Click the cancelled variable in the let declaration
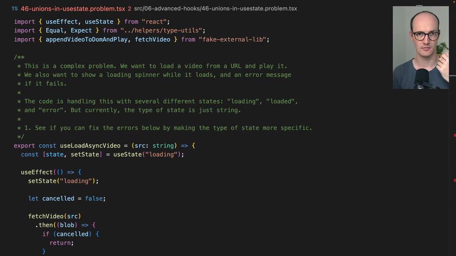The image size is (456, 256). tap(58, 199)
